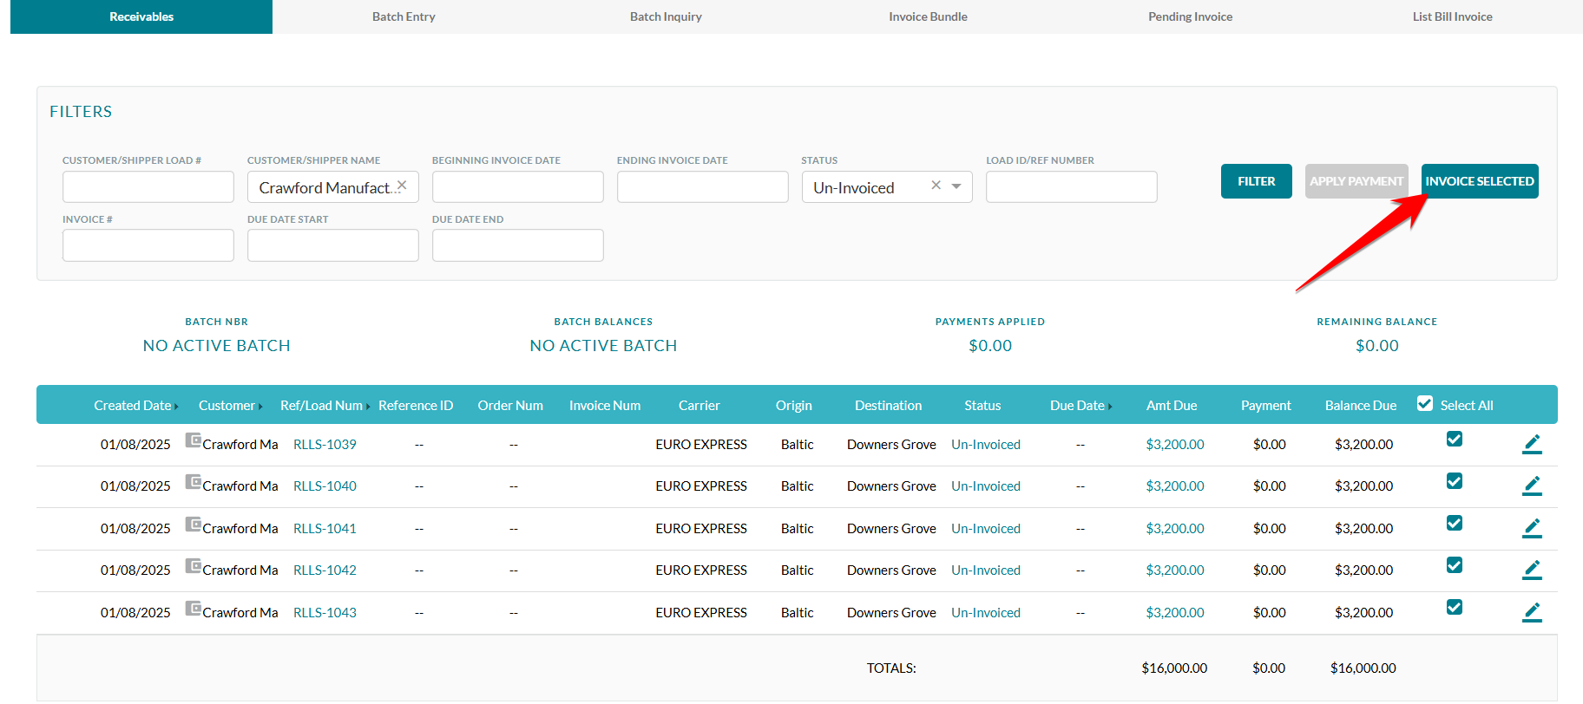This screenshot has width=1583, height=704.
Task: Clear the Customer/Shipper Name filter with X
Action: [402, 186]
